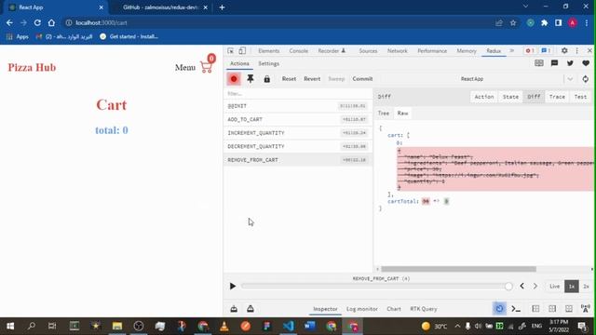Screen dimensions: 596x335
Task: Open the Console DevTools panel
Action: pyautogui.click(x=298, y=51)
